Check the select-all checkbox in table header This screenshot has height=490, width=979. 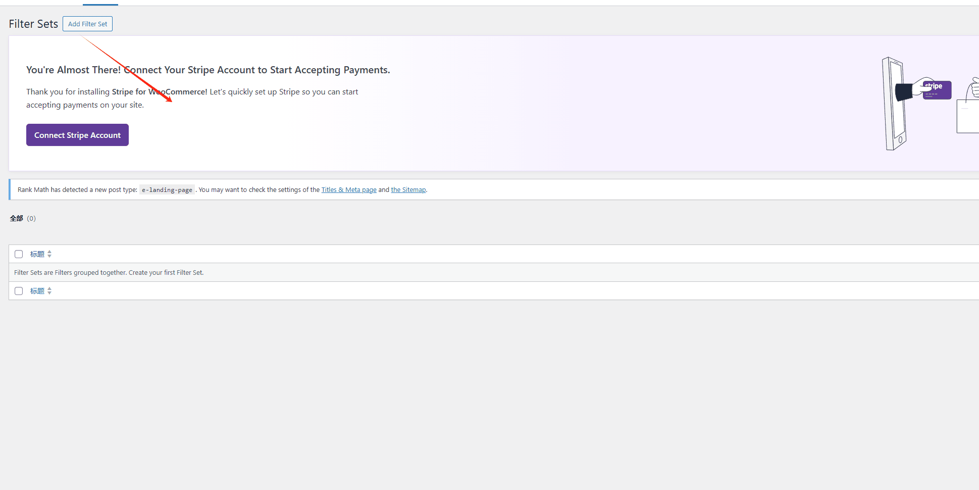tap(19, 254)
